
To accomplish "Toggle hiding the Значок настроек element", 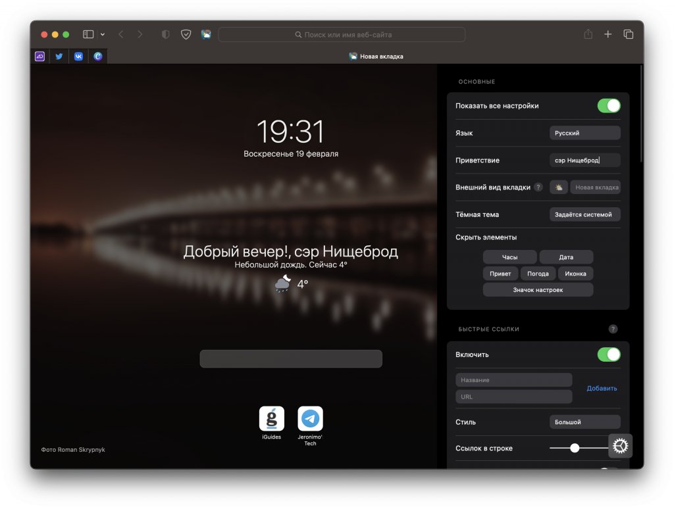I will tap(538, 289).
